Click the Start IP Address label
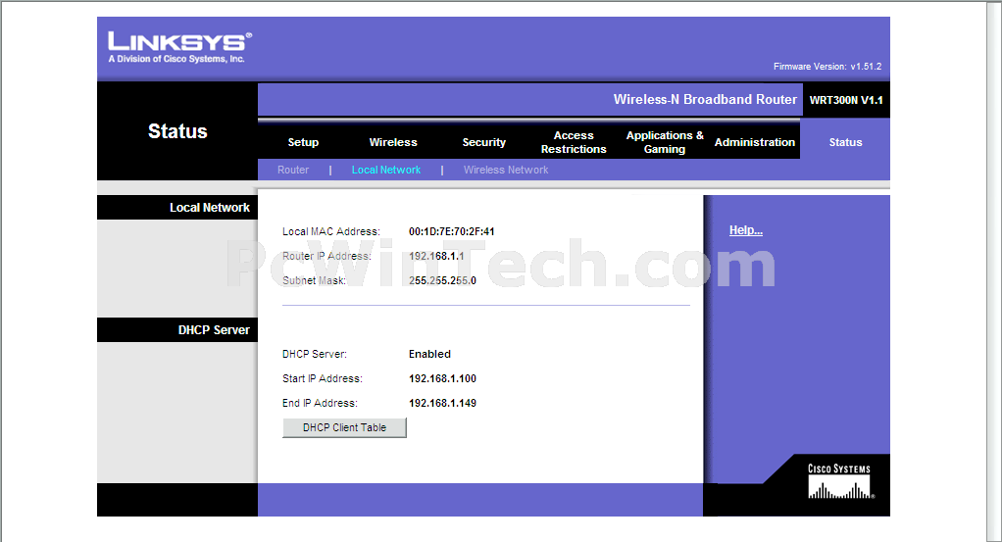 (322, 378)
